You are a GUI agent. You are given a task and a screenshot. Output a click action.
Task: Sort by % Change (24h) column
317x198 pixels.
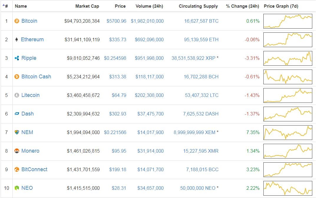242,6
